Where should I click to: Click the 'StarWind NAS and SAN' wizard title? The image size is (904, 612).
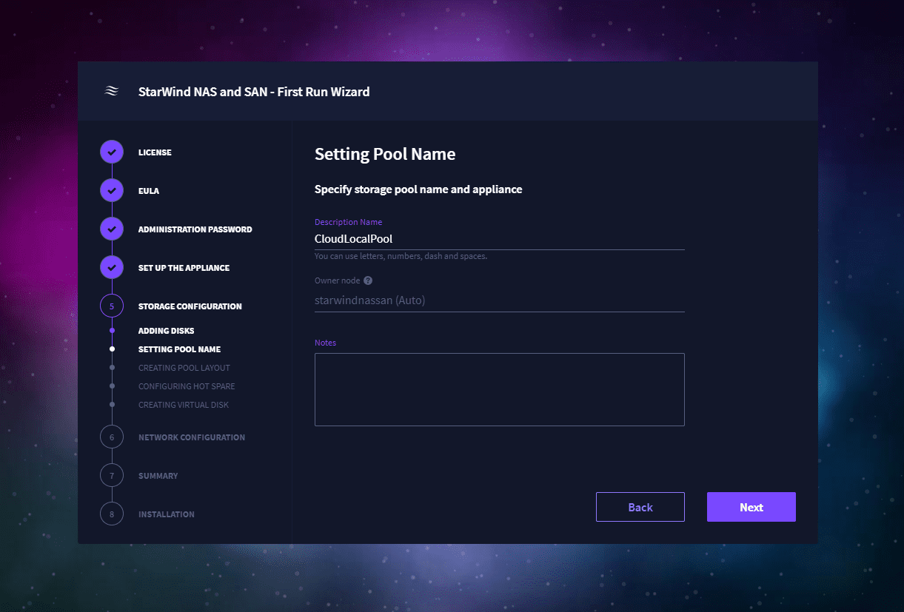254,92
